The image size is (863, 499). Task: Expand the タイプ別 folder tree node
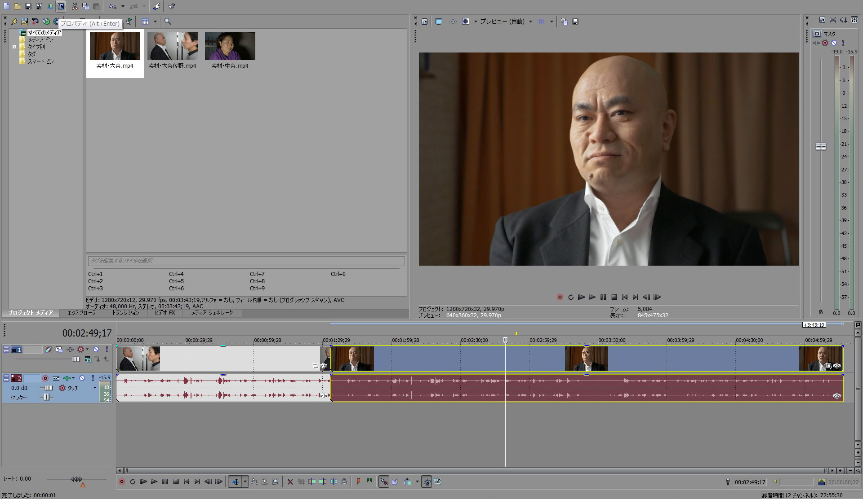14,47
